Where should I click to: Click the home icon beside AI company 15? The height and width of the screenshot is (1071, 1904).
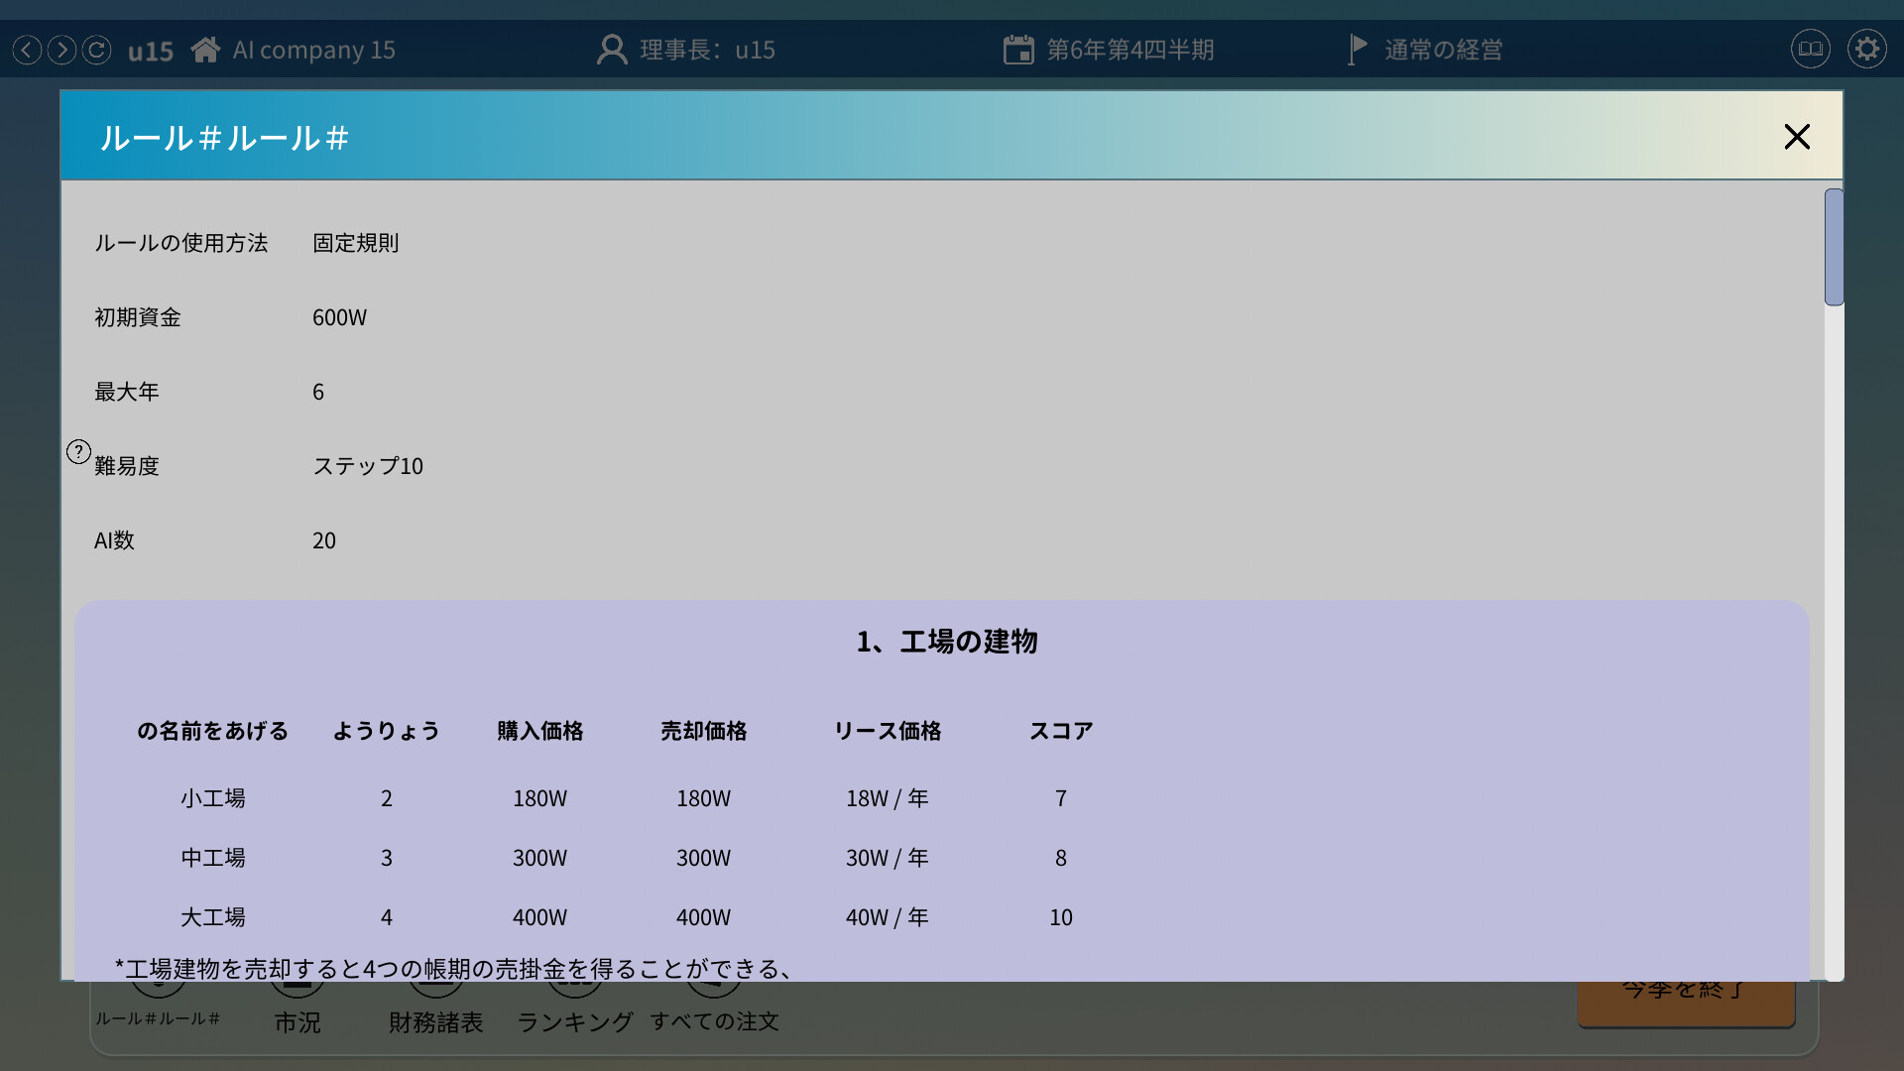coord(205,50)
